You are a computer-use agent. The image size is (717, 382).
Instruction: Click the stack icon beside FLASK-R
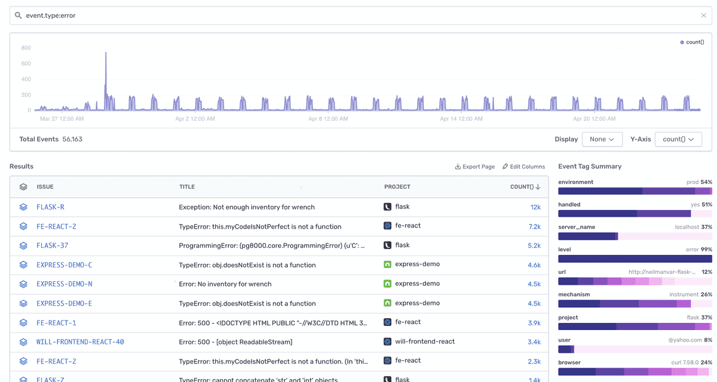pos(23,207)
